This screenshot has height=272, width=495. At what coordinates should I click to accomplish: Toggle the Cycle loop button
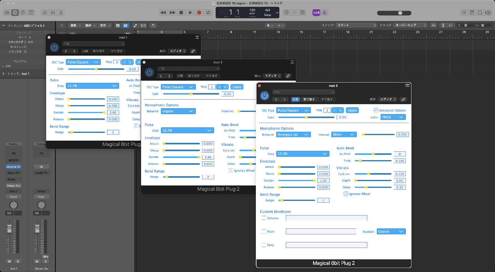coord(208,13)
